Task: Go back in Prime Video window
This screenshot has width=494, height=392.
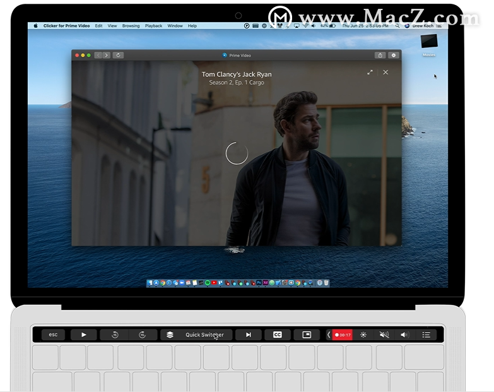Action: tap(98, 55)
